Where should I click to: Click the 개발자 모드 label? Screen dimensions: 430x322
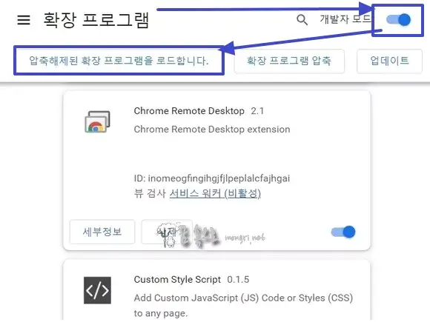coord(345,19)
